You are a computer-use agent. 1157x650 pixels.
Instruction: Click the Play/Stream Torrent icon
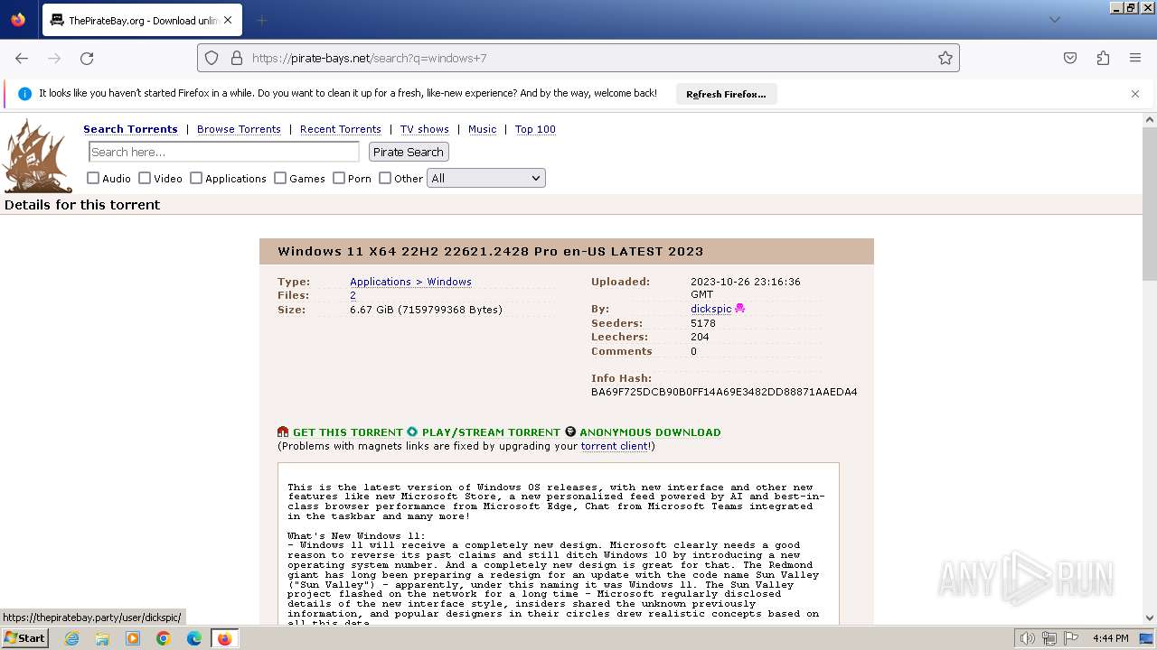[412, 432]
